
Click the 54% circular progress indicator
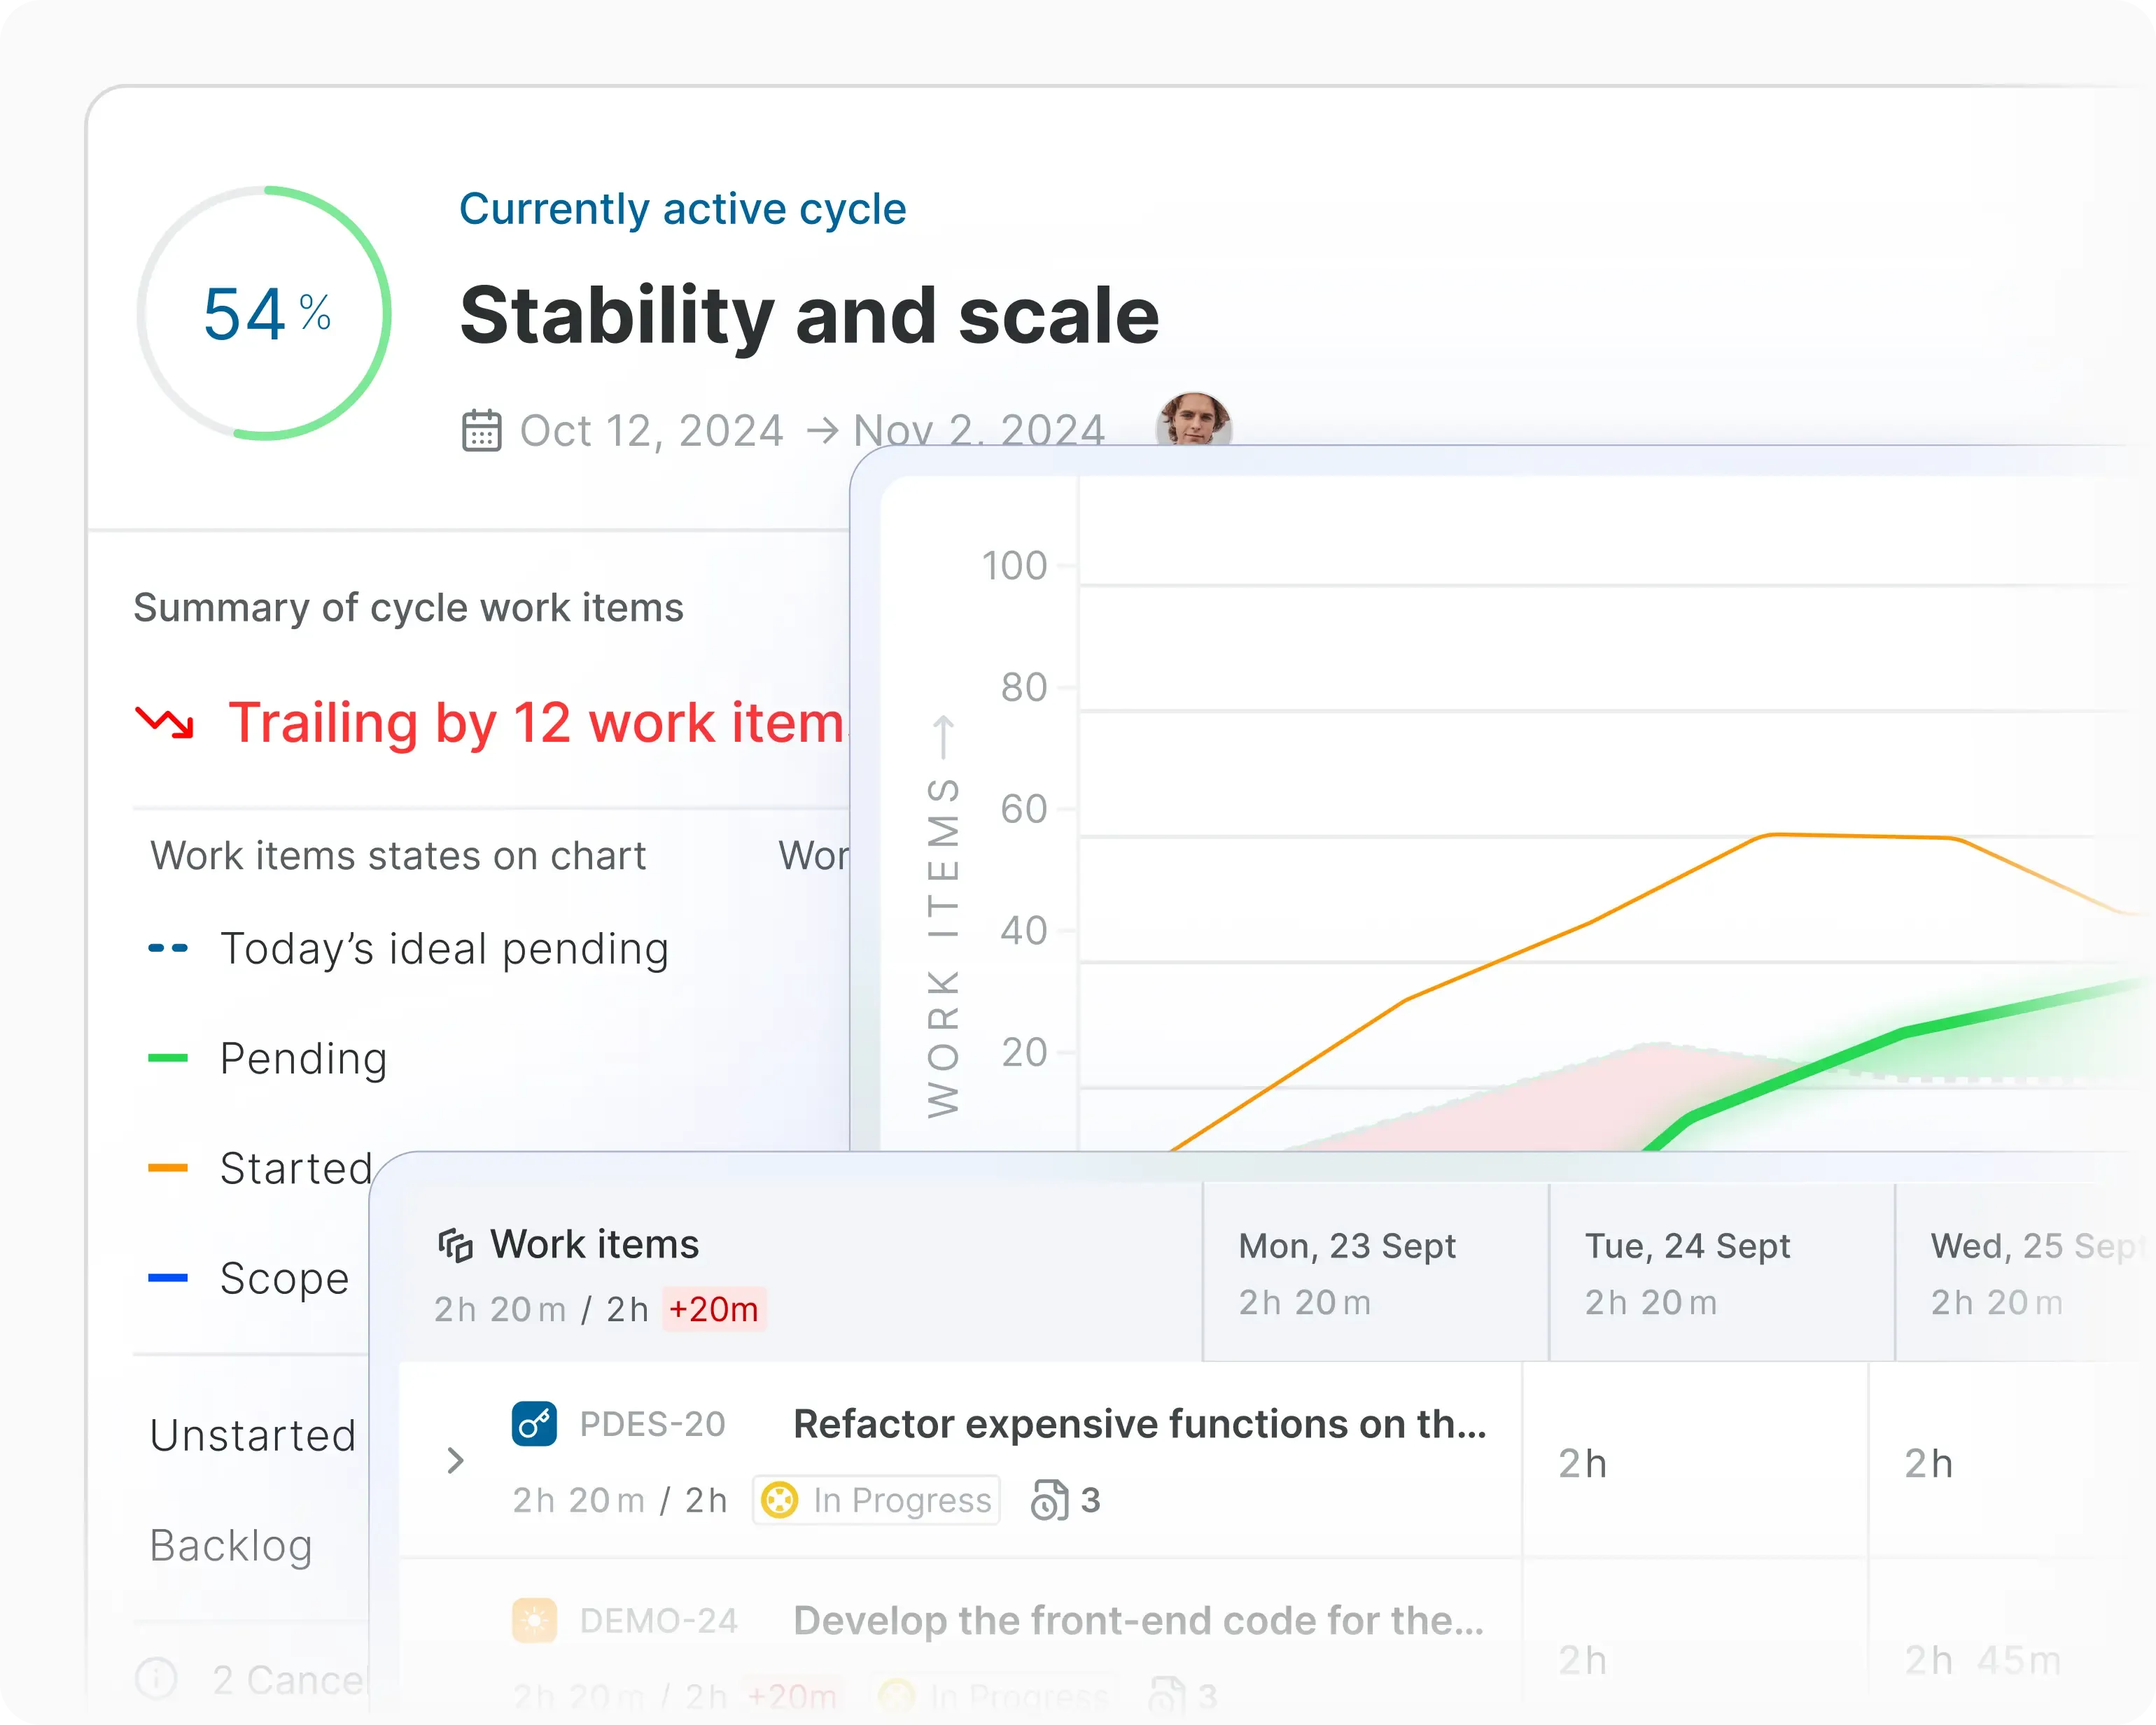coord(265,313)
